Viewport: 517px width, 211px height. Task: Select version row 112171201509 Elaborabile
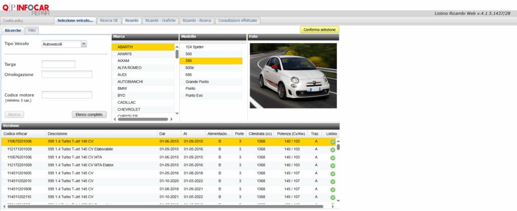point(168,149)
